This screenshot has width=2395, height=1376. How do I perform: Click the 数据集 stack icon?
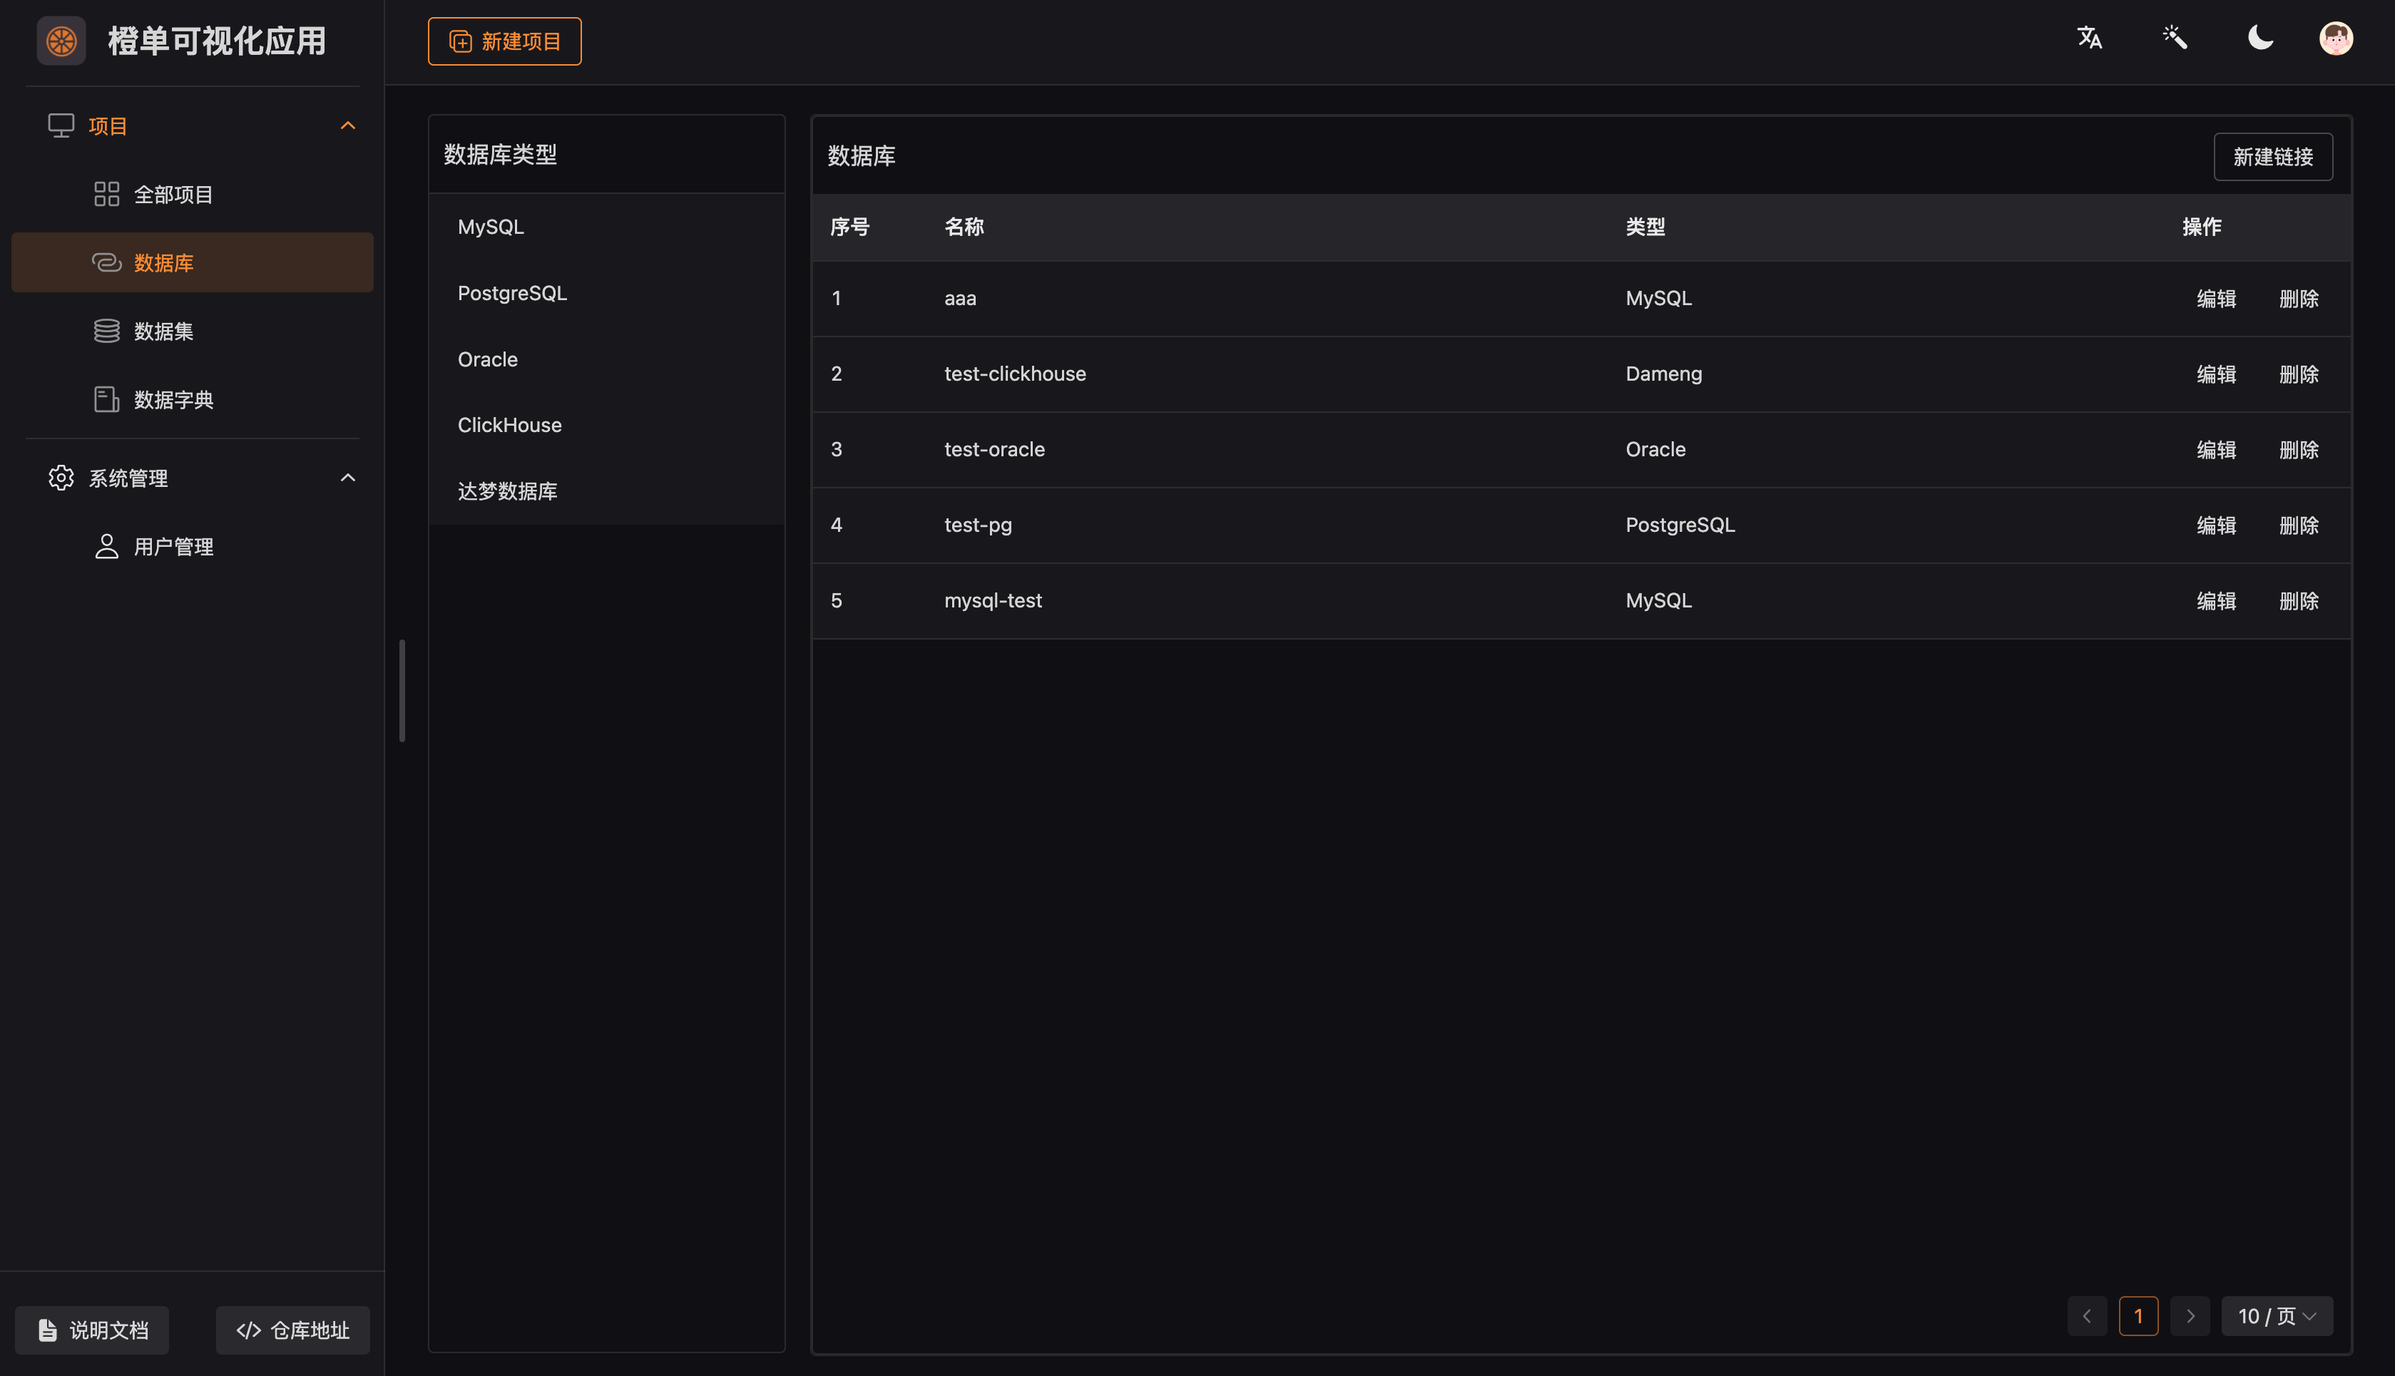click(x=107, y=331)
